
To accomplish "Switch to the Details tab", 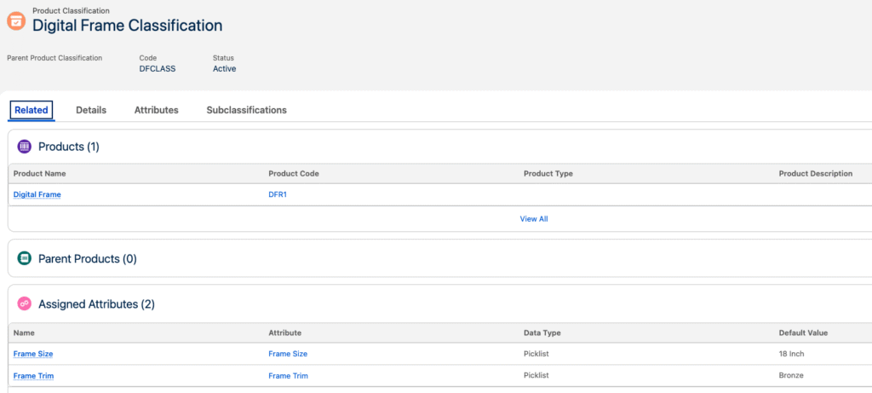I will click(x=91, y=110).
